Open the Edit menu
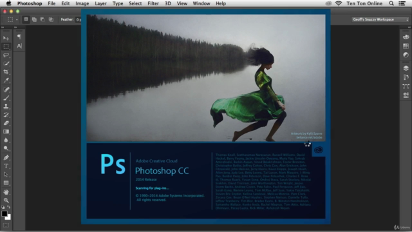The width and height of the screenshot is (412, 232). [x=66, y=3]
